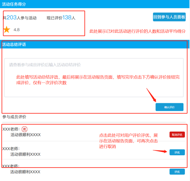
Task: Open the first teacher's 活动很顺利XXXX comment
Action: click(x=26, y=135)
